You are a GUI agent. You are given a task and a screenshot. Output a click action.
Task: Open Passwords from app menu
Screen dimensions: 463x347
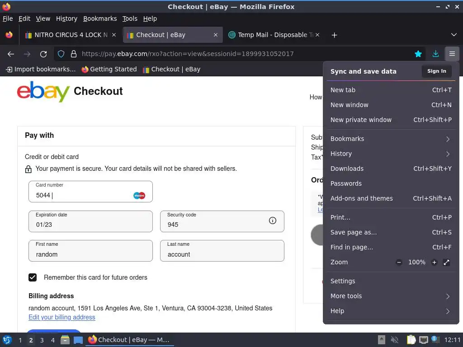tap(391, 183)
